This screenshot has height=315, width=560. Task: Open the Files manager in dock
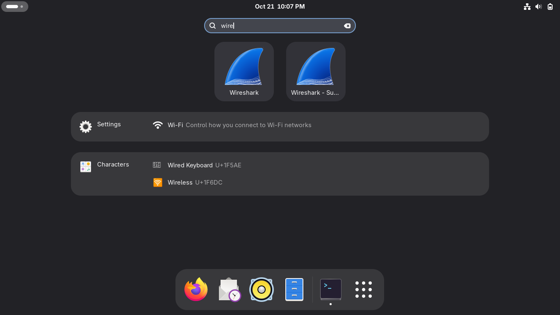(x=294, y=289)
